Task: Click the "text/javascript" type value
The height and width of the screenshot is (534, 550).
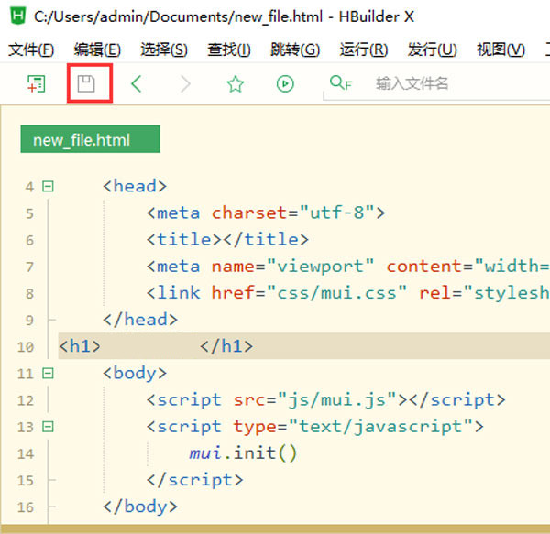Action: (381, 427)
